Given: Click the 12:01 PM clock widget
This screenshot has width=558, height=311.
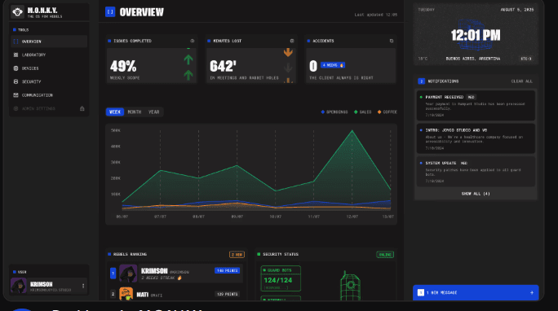Looking at the screenshot, I should pos(476,35).
